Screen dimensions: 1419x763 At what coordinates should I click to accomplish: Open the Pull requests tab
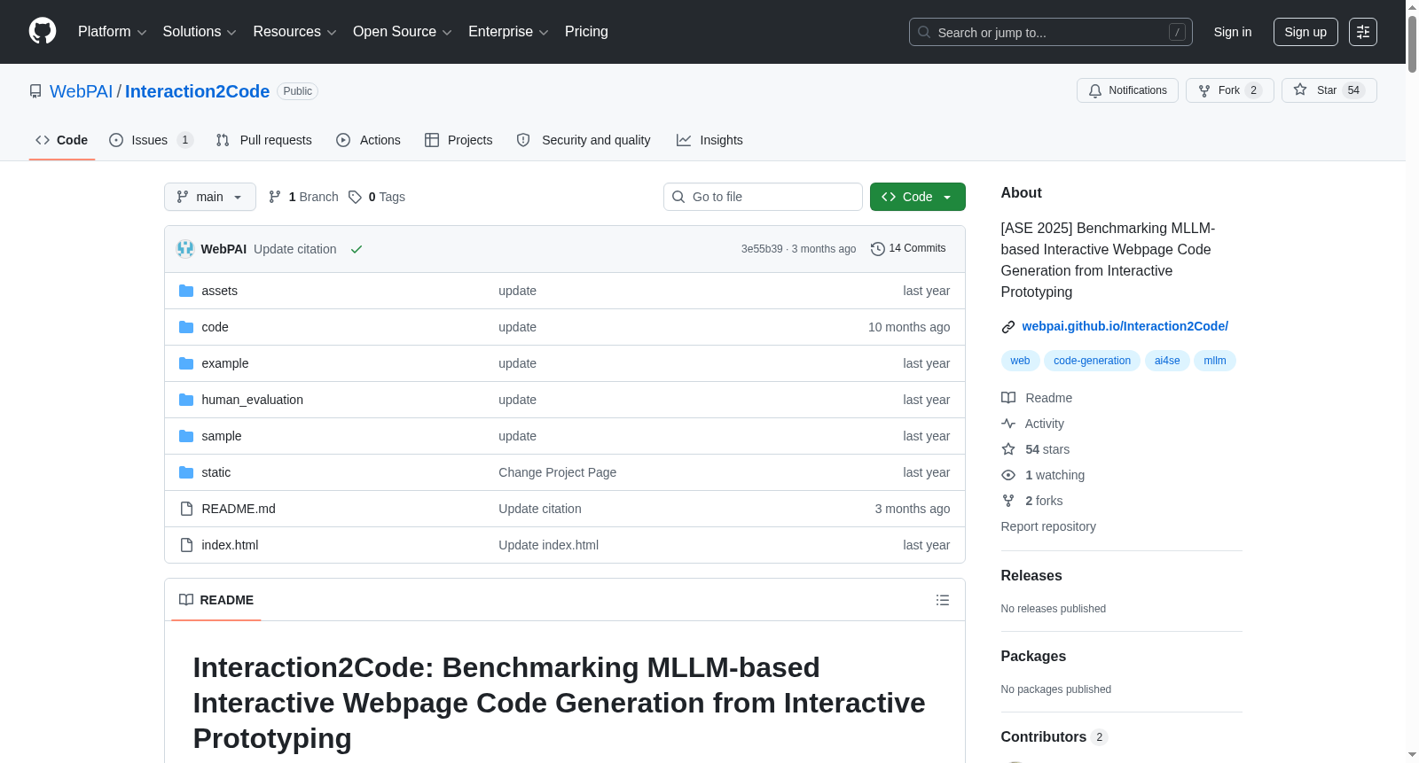263,140
